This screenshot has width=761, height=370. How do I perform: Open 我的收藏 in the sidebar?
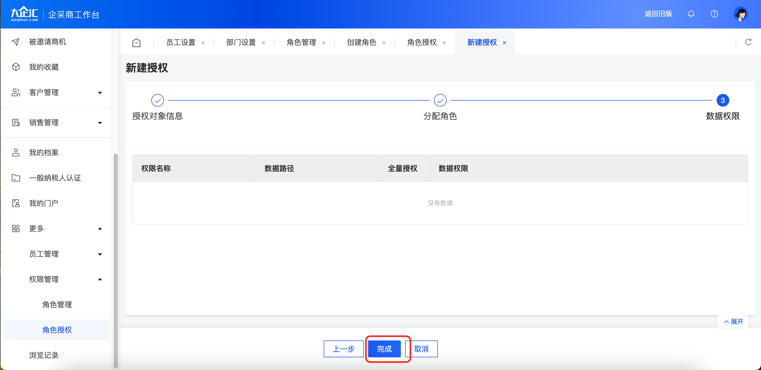(44, 67)
